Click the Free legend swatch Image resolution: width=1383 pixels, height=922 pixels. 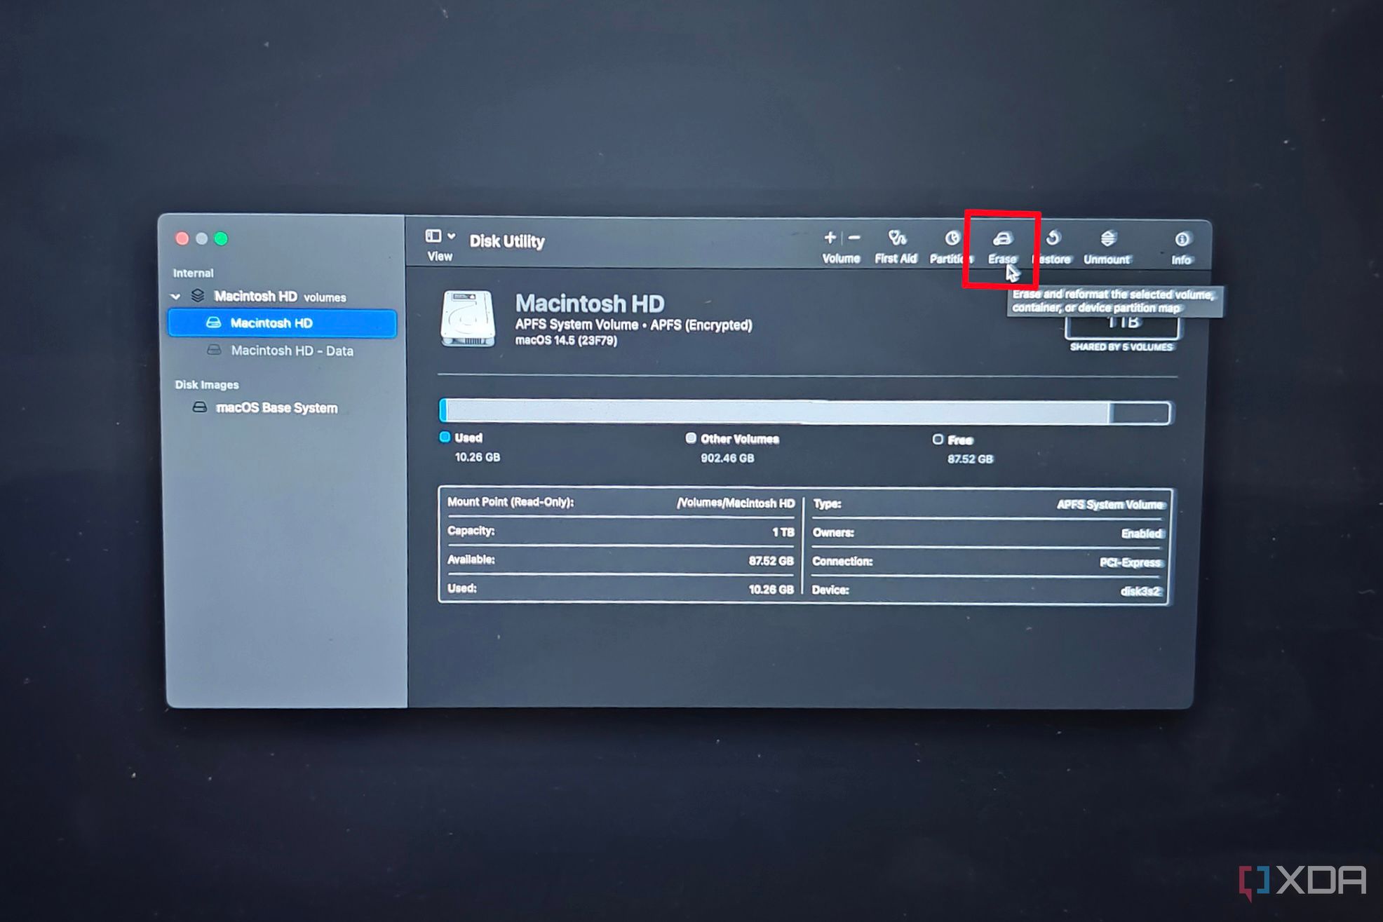pyautogui.click(x=938, y=440)
